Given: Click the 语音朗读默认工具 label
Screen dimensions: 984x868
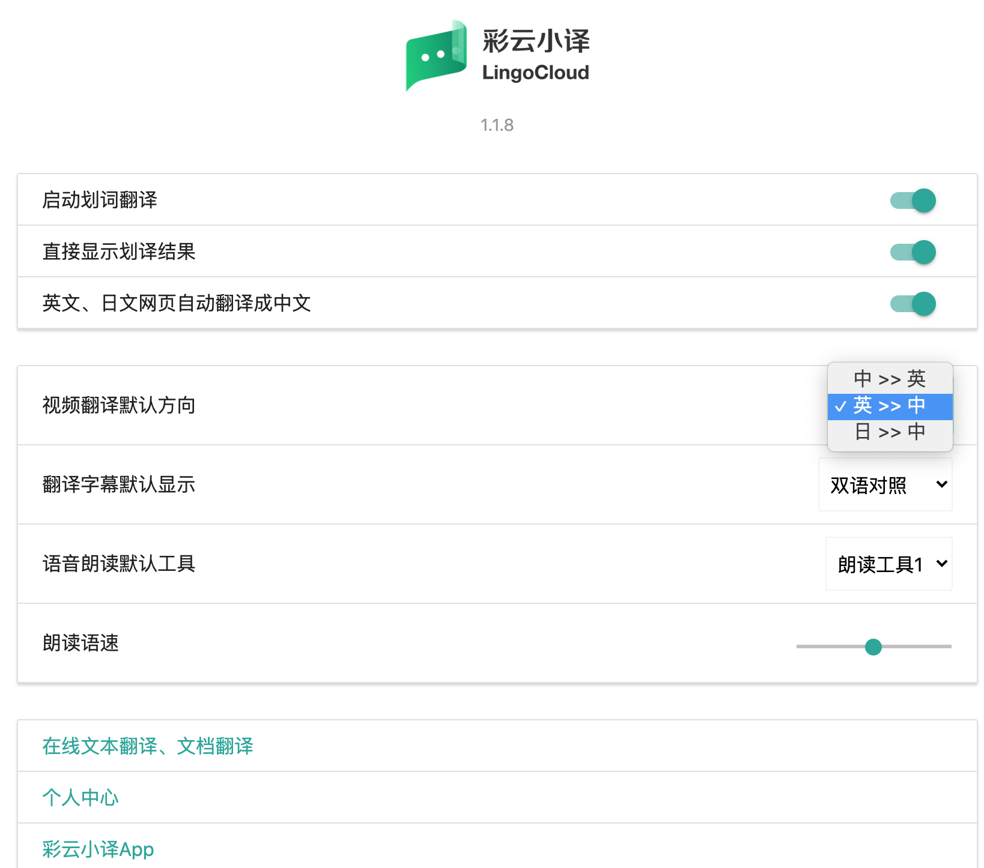Looking at the screenshot, I should (x=119, y=564).
